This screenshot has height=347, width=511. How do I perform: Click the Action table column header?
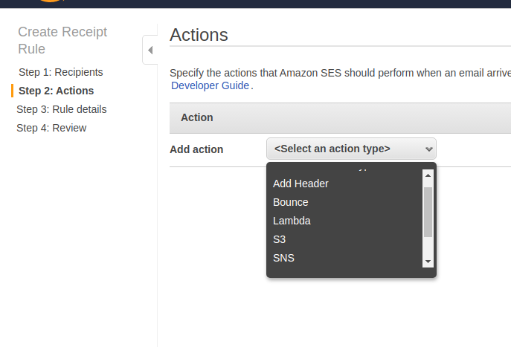tap(197, 117)
